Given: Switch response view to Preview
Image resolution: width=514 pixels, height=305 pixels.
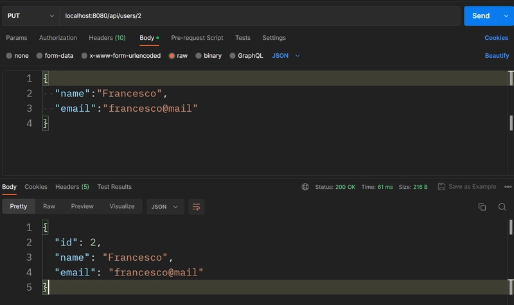Looking at the screenshot, I should click(x=82, y=206).
